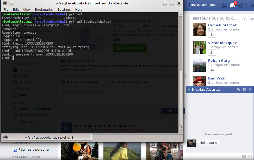Open the Help menu in Konsole

coord(79,10)
